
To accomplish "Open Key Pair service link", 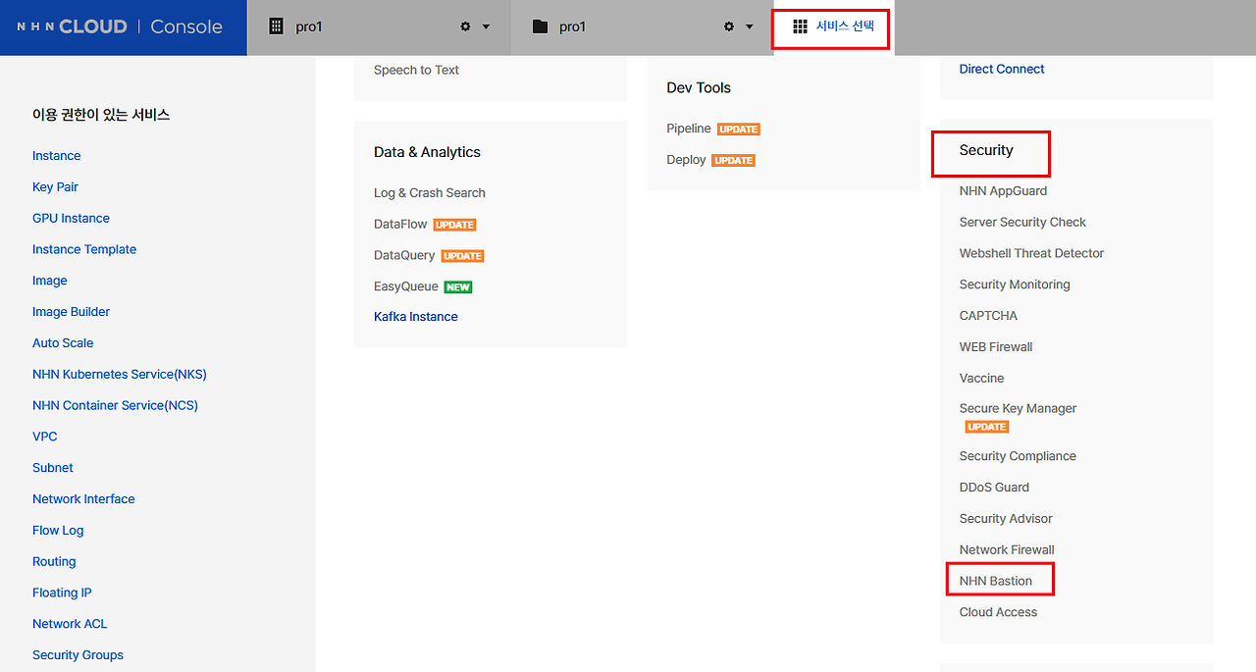I will pos(55,187).
